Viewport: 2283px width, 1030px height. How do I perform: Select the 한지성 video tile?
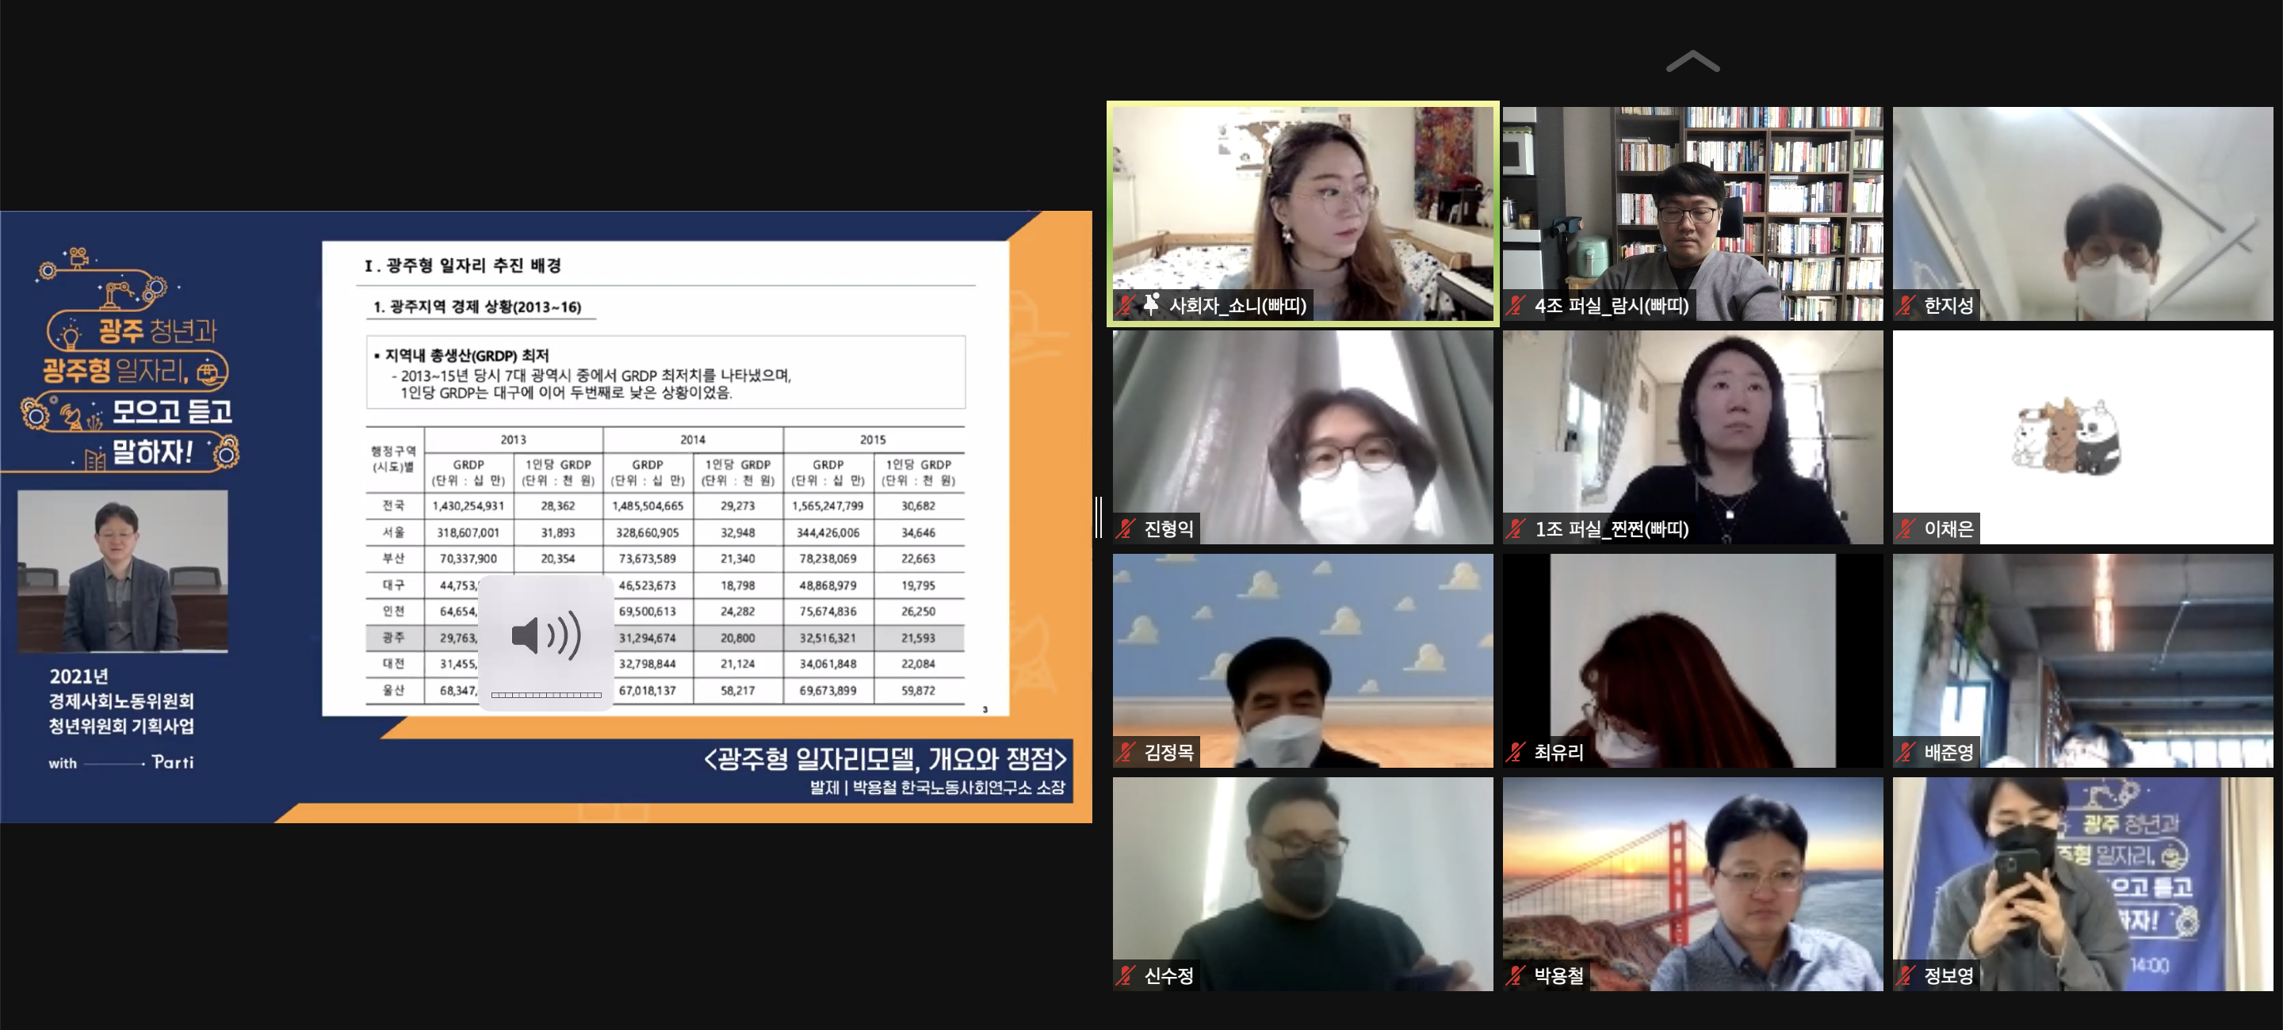2082,213
